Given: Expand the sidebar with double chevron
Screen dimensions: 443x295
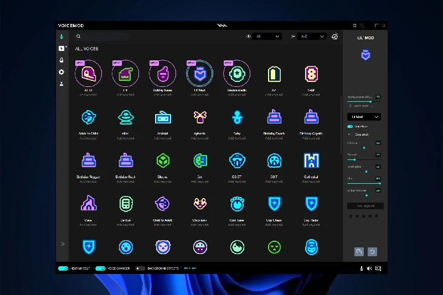Looking at the screenshot, I should [x=63, y=244].
